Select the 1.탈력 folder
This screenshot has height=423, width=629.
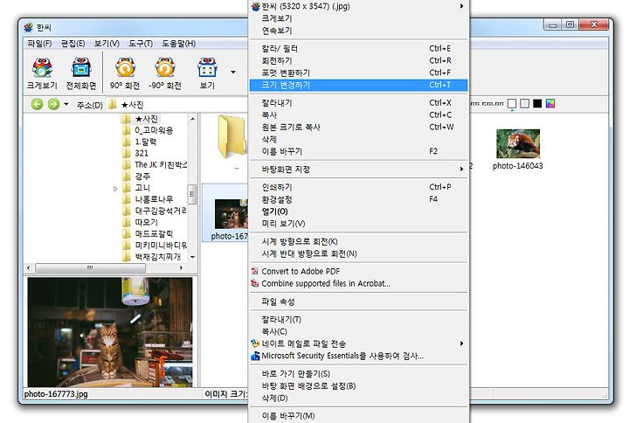click(146, 142)
